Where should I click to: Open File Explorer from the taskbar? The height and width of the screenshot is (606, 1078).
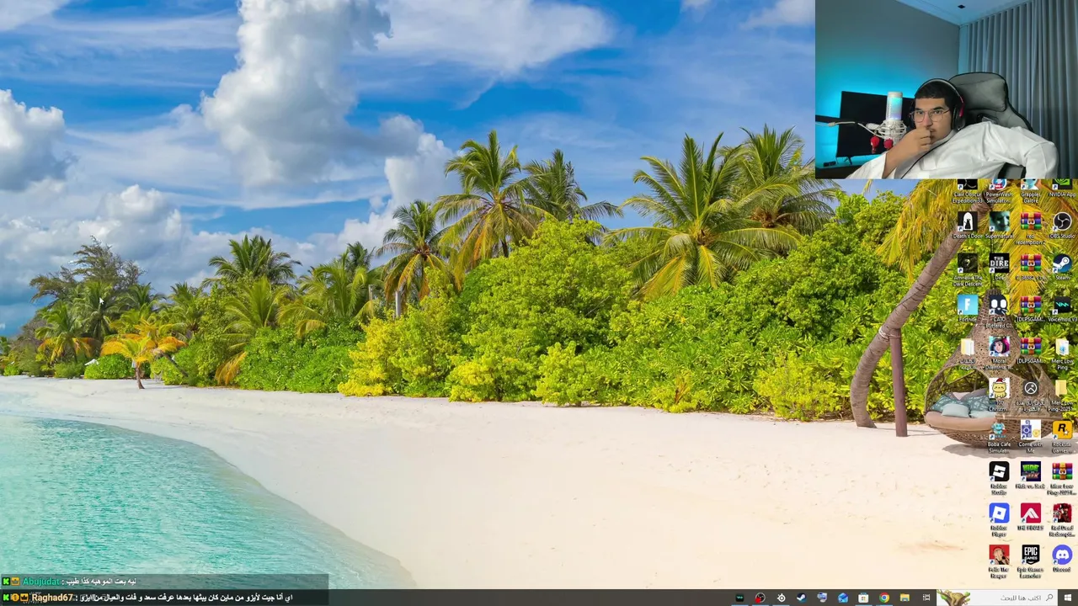coord(905,598)
